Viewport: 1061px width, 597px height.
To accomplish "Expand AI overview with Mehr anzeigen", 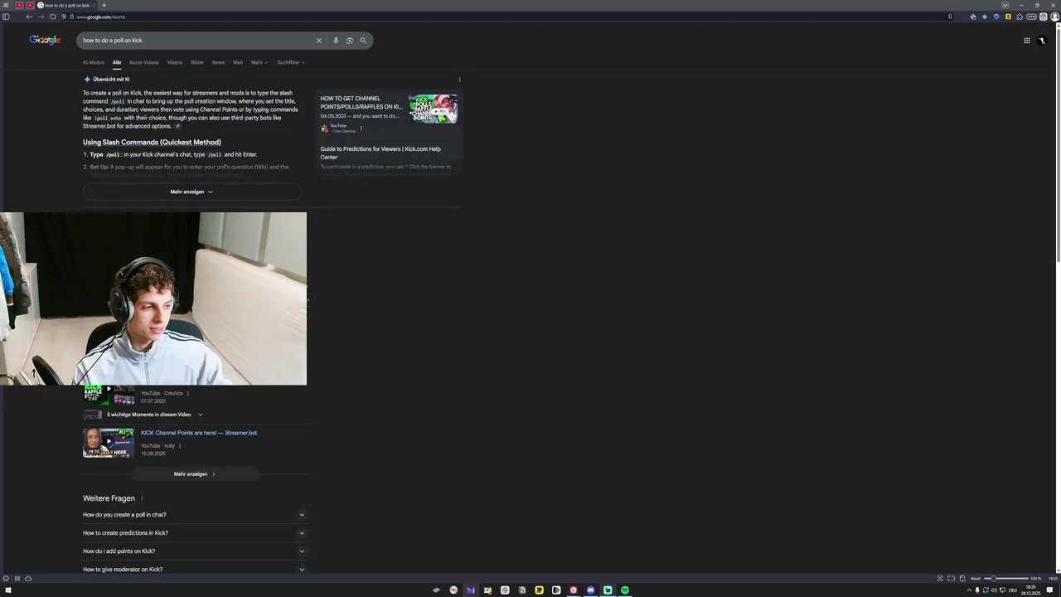I will click(191, 192).
